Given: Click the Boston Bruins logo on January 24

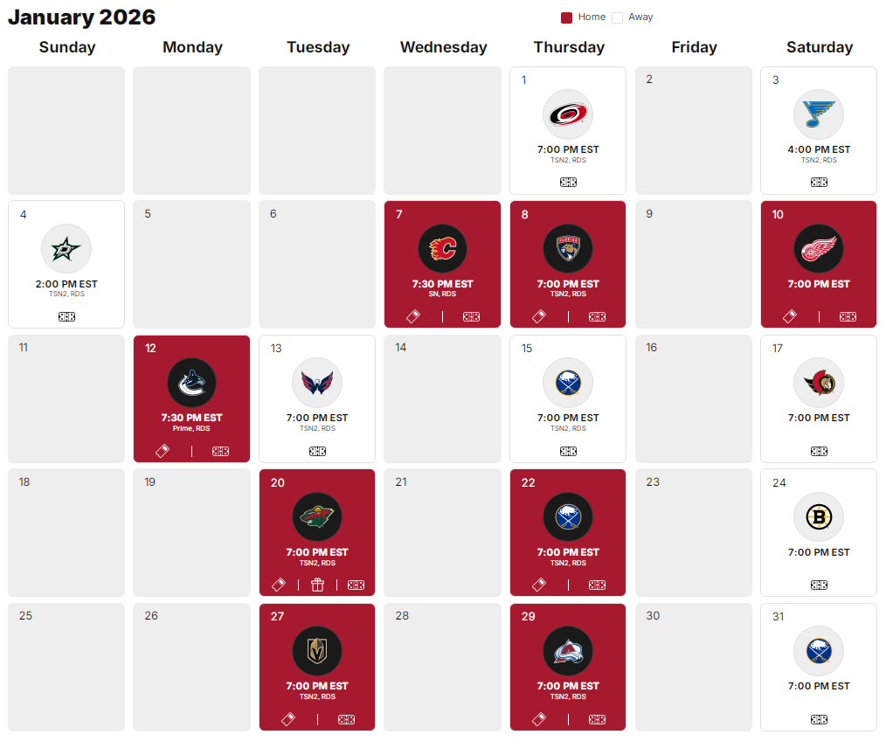Looking at the screenshot, I should click(819, 516).
